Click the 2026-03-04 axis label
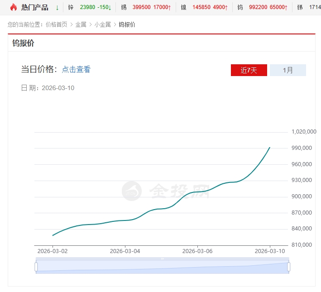The image size is (321, 292). (x=125, y=251)
